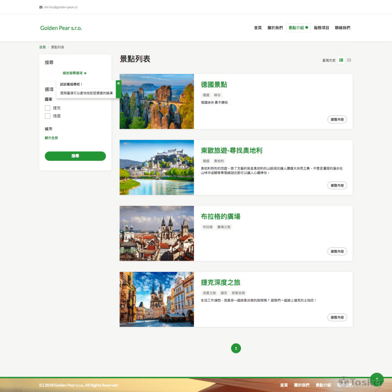Screen dimensions: 392x392
Task: Open the 捷克深度之旅 title link
Action: click(220, 283)
